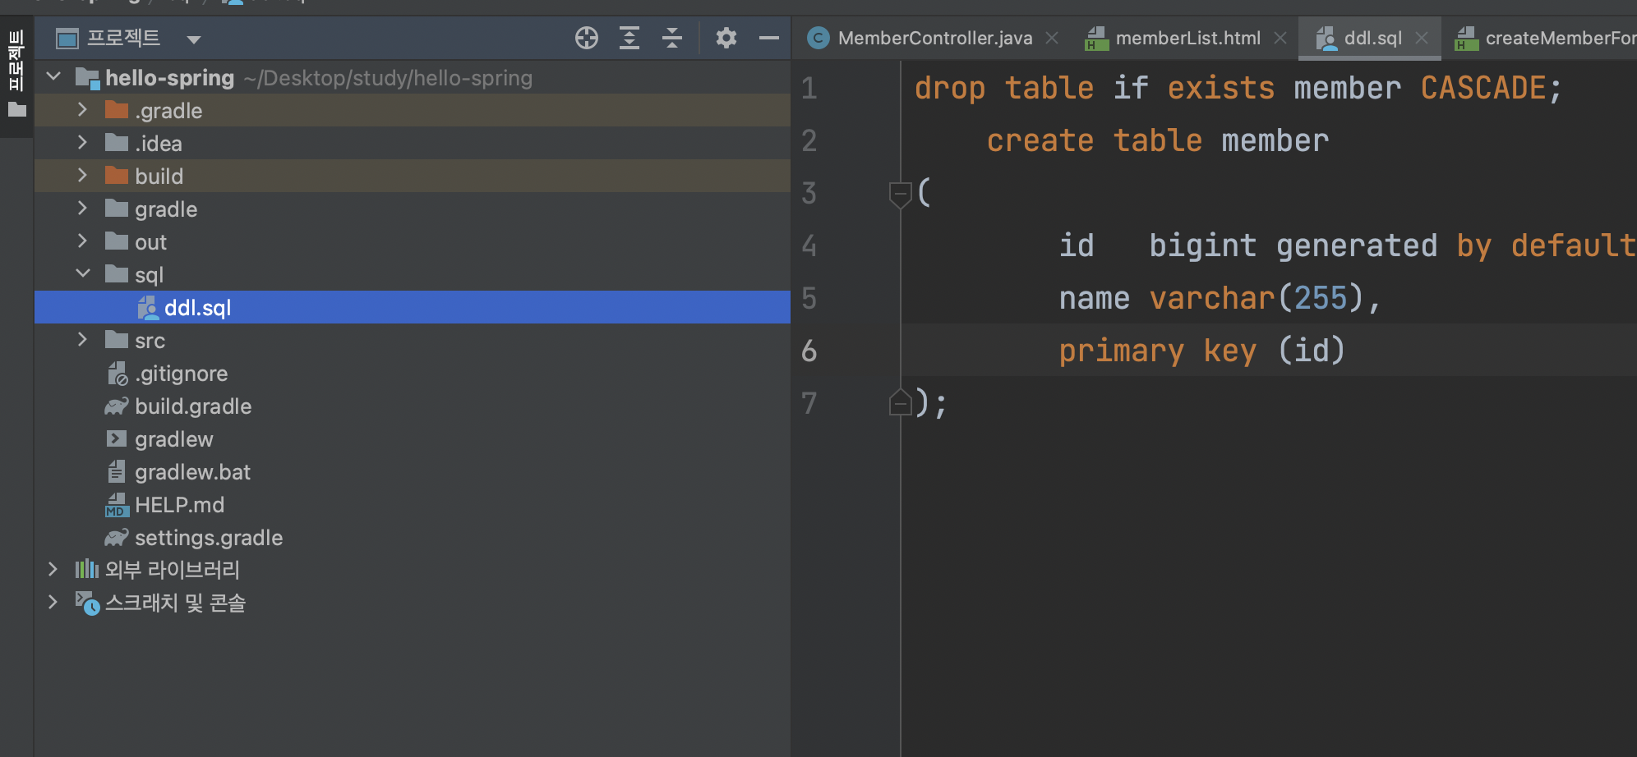Image resolution: width=1637 pixels, height=757 pixels.
Task: Click the word CASCADE in line 1
Action: pyautogui.click(x=1483, y=88)
